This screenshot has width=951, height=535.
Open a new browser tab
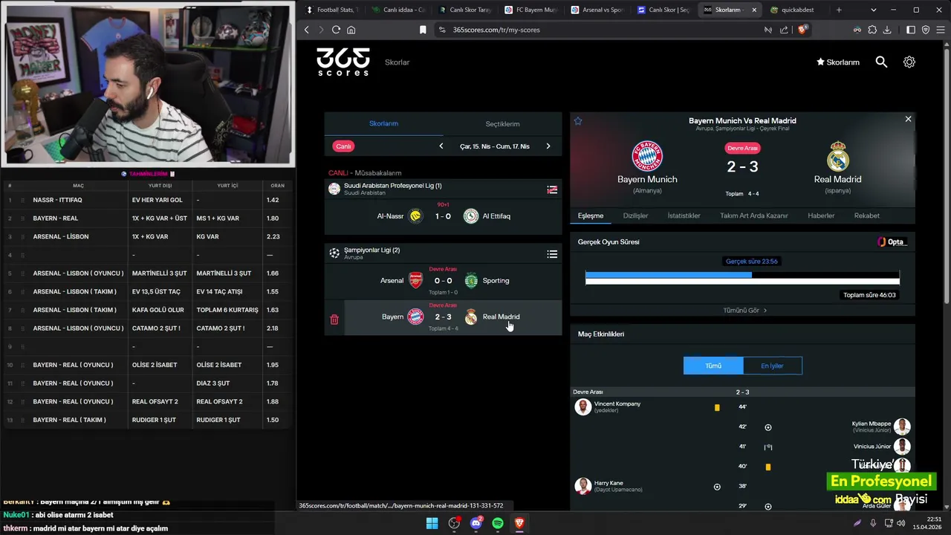pos(839,10)
